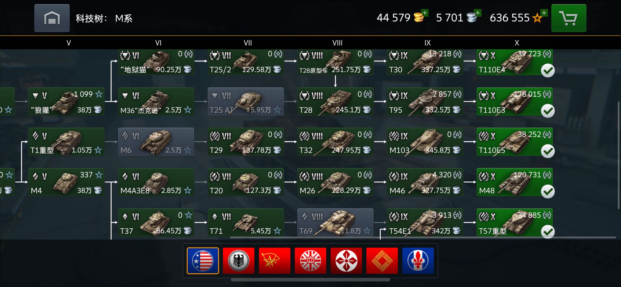Viewport: 621px width, 287px height.
Task: Open the garage home icon
Action: pos(52,18)
